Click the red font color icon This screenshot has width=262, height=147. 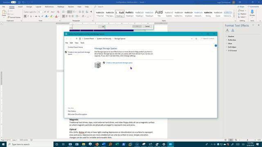(56, 16)
